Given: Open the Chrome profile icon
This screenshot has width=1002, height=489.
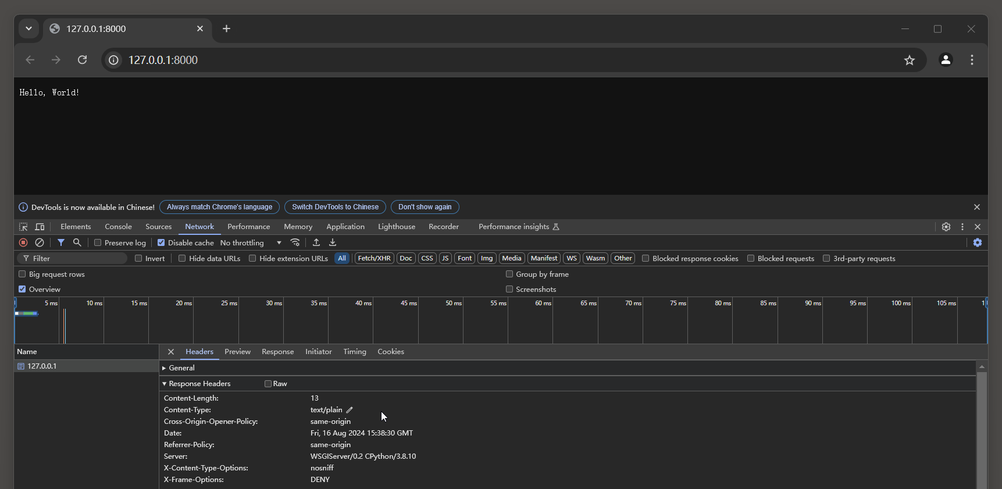Looking at the screenshot, I should 946,60.
